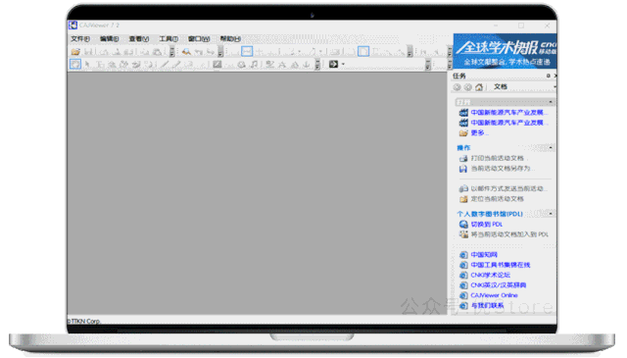Click the Open file folder icon
Image resolution: width=627 pixels, height=358 pixels.
tap(75, 52)
